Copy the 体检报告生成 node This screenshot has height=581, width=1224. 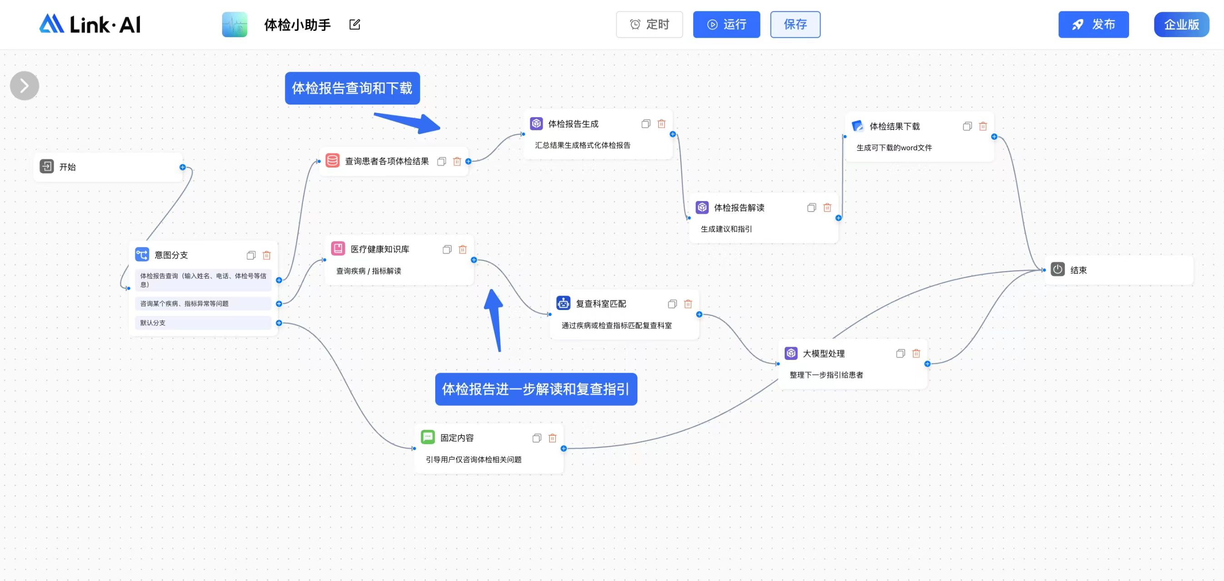(646, 124)
